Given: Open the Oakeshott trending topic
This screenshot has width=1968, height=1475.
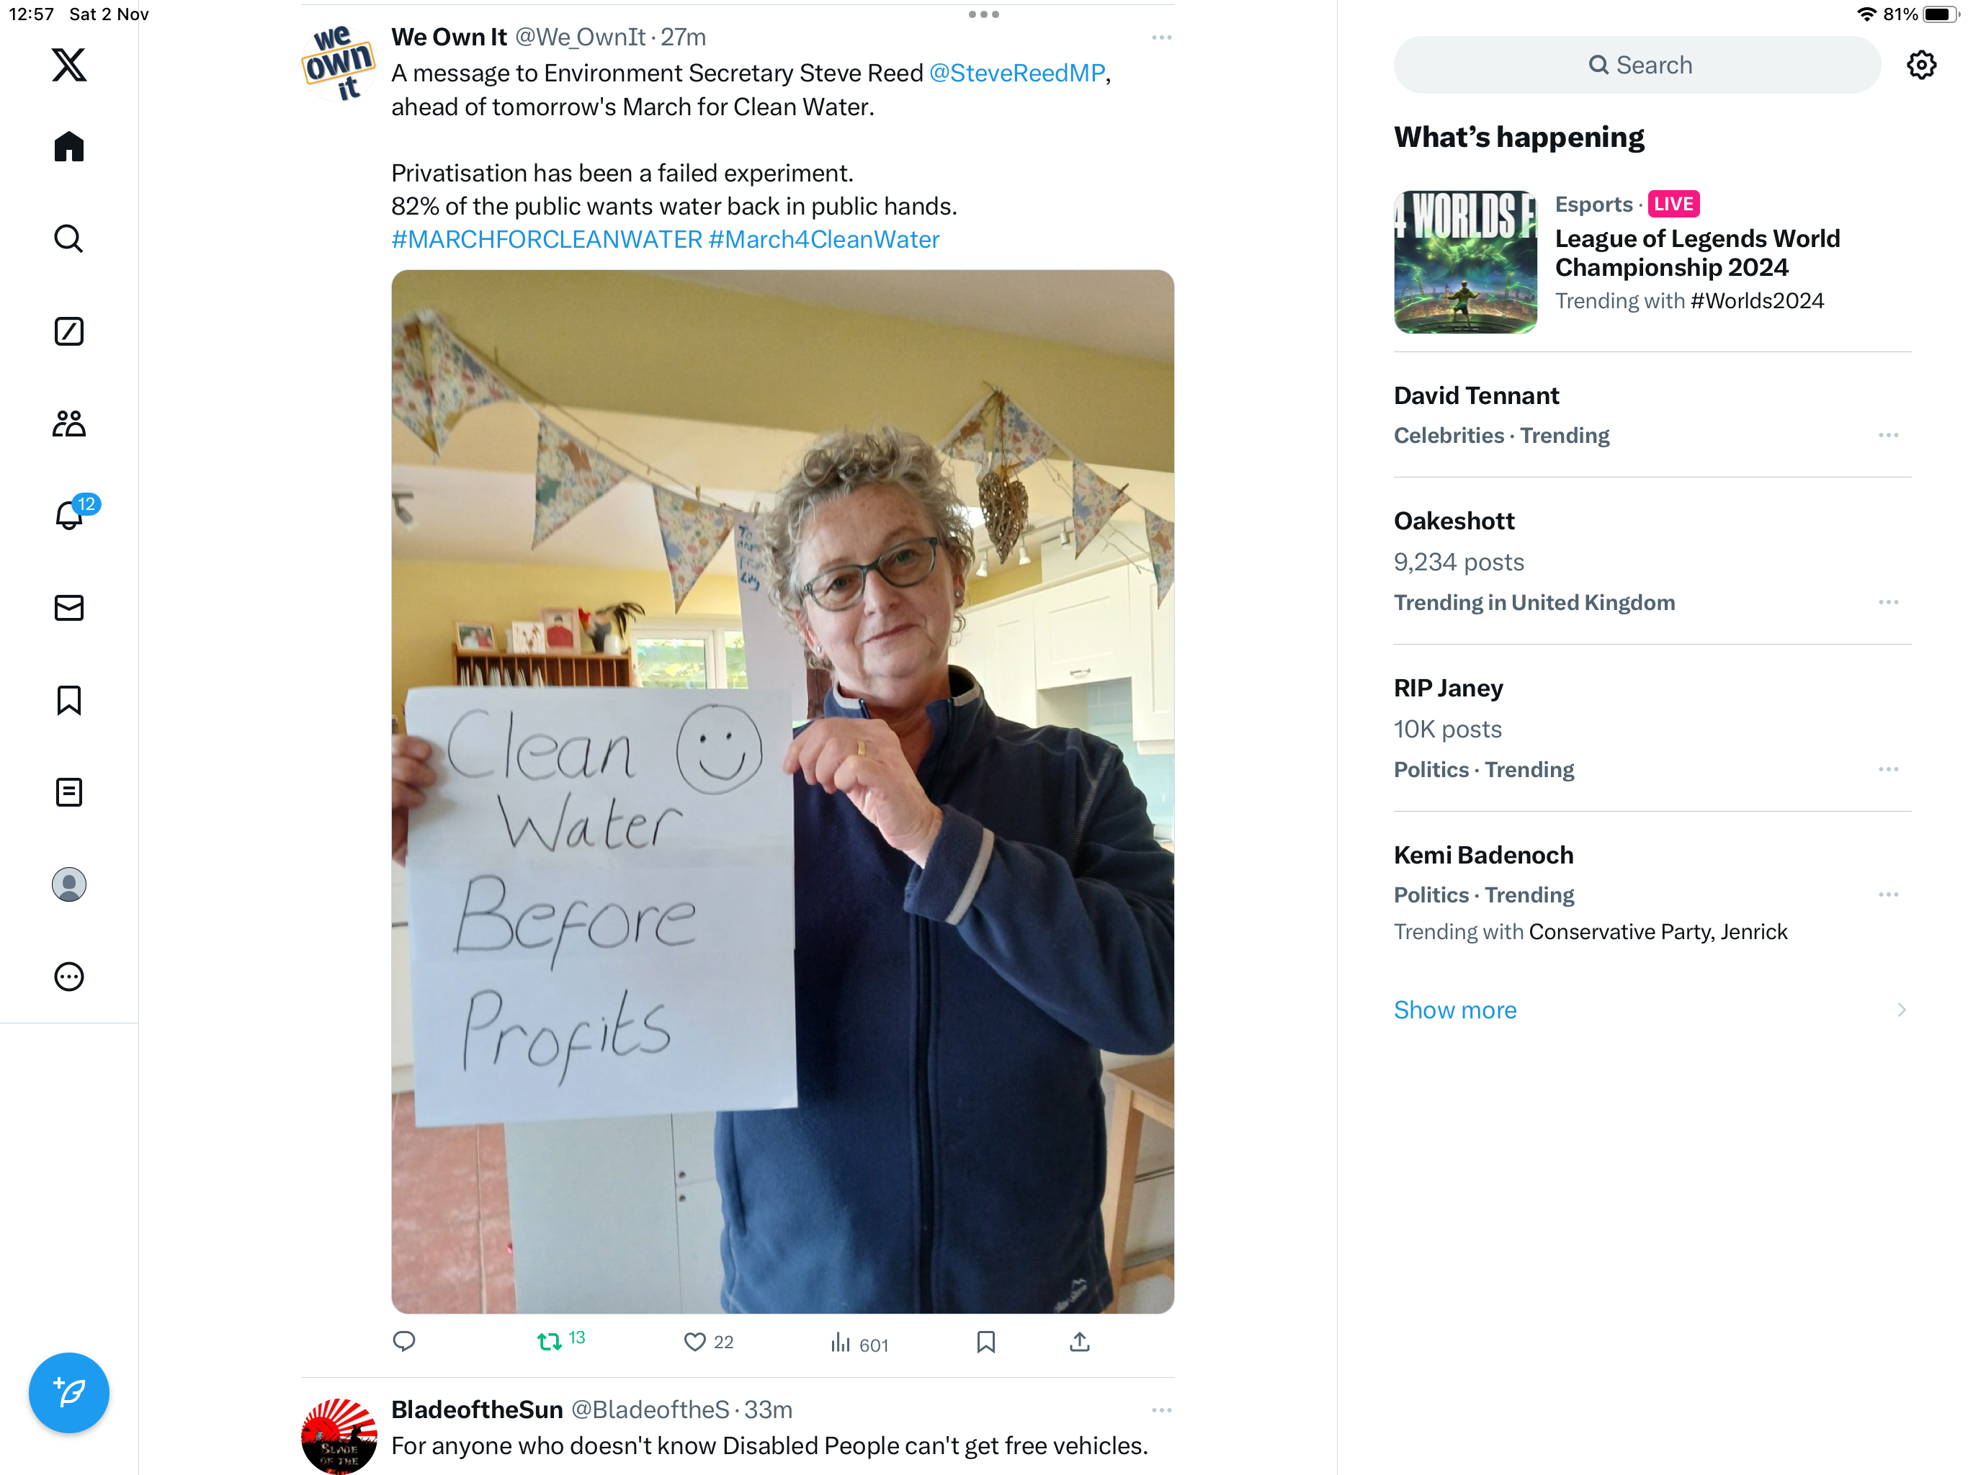Looking at the screenshot, I should (1652, 561).
